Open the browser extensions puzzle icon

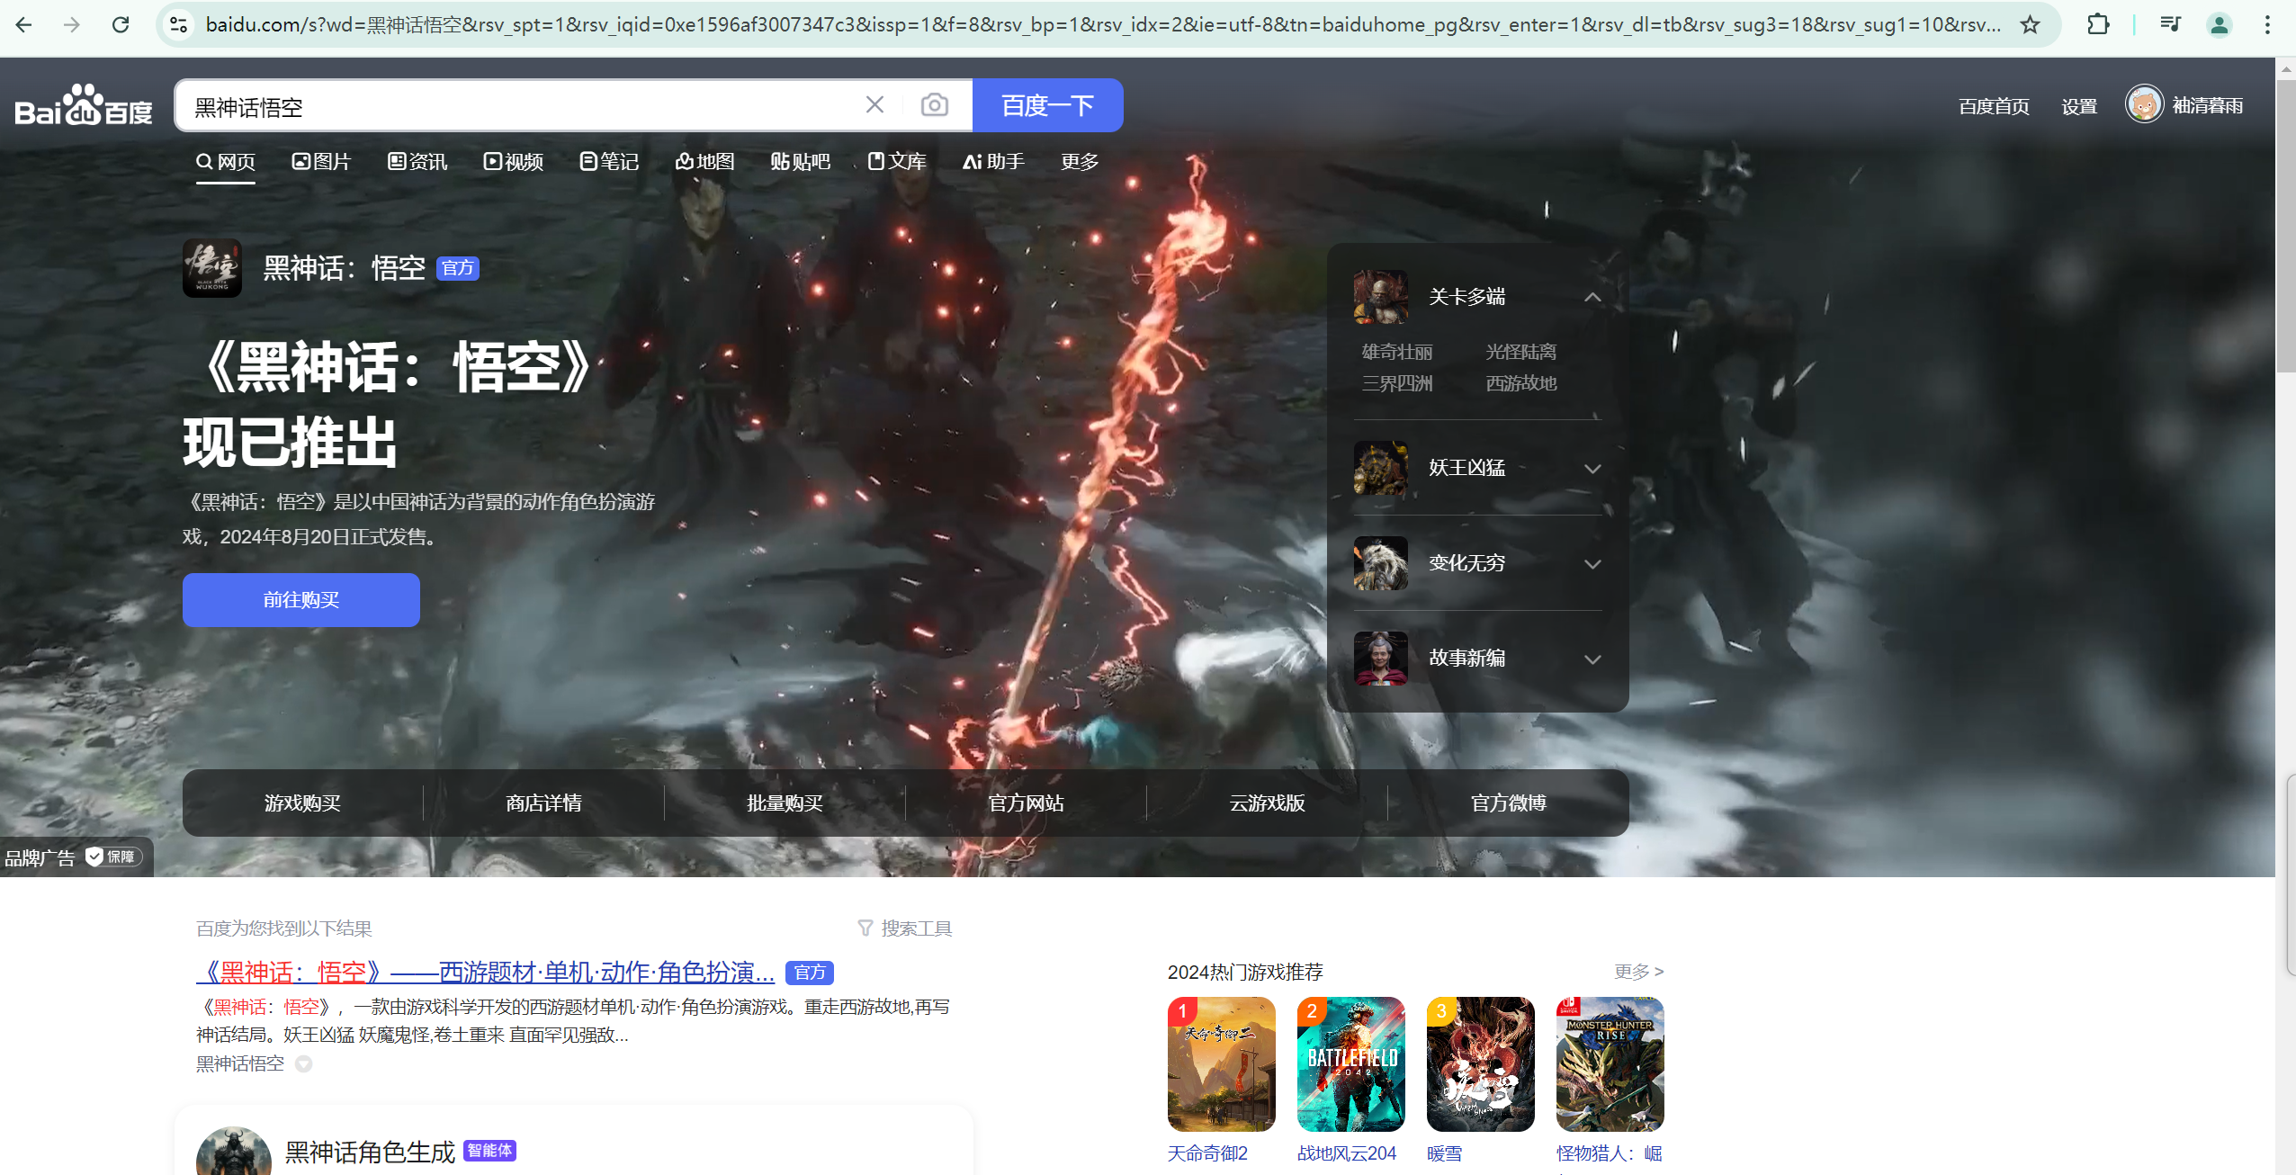[2098, 24]
